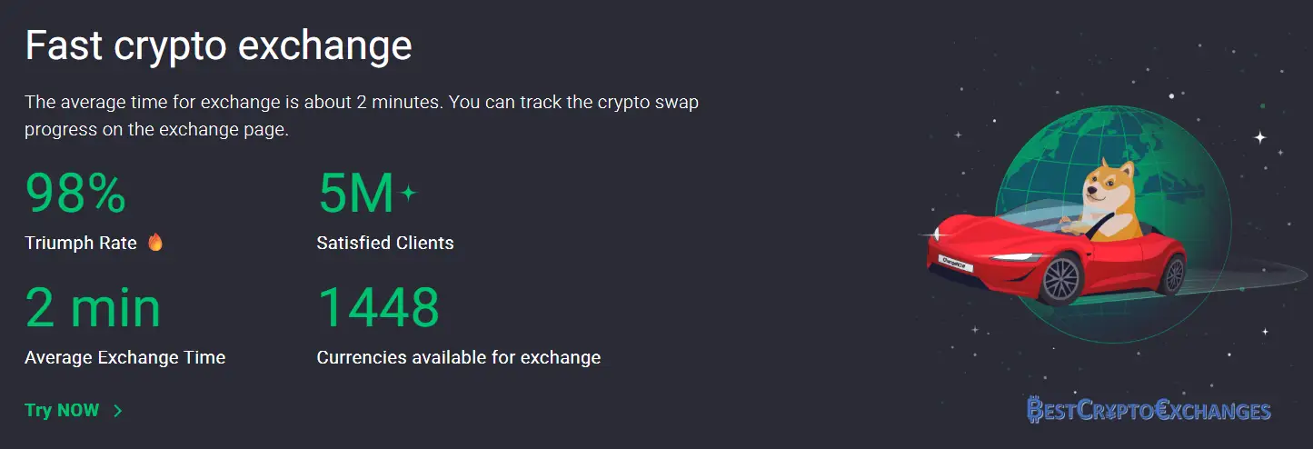Click the 1448 currencies number
Image resolution: width=1313 pixels, height=449 pixels.
tap(379, 307)
